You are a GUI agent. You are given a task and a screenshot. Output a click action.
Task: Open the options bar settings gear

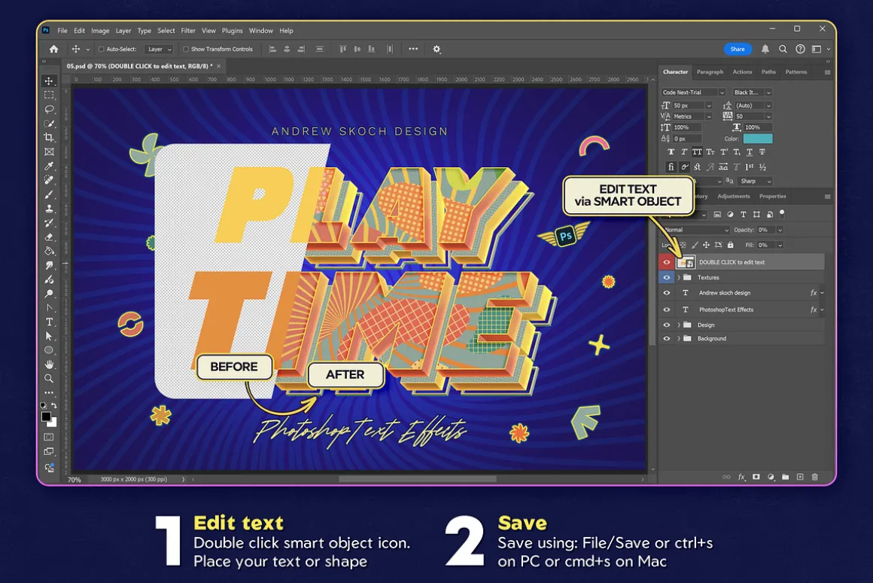click(436, 49)
